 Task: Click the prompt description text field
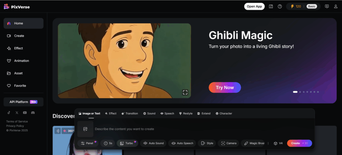tap(200, 129)
